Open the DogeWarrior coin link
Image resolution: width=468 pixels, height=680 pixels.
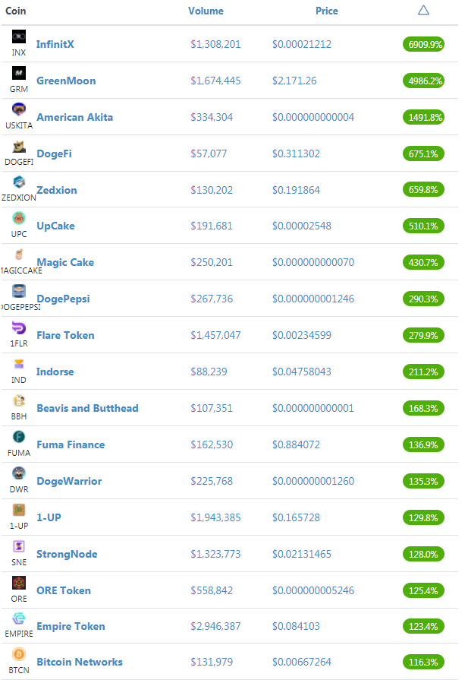69,481
